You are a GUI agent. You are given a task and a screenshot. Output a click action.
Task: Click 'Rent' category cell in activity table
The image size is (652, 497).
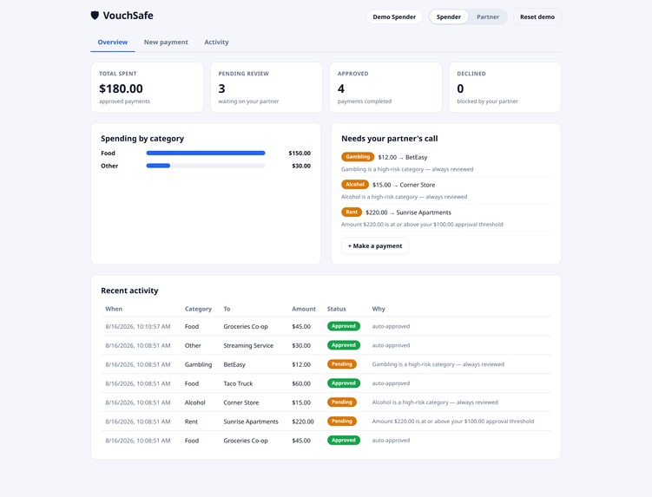(x=191, y=422)
